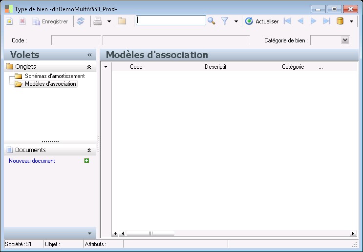The width and height of the screenshot is (363, 252).
Task: Click the horizontal scrollbar left arrow
Action: coord(123,233)
